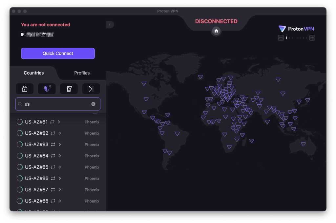Click the streaming play icon on US-AZ#85

pyautogui.click(x=60, y=167)
